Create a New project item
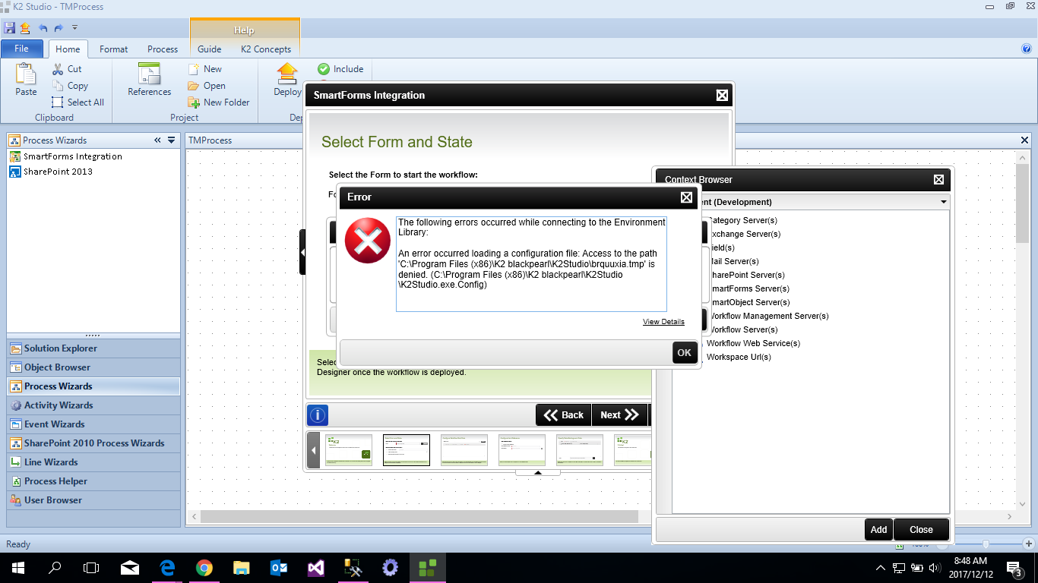This screenshot has height=583, width=1038. coord(205,69)
